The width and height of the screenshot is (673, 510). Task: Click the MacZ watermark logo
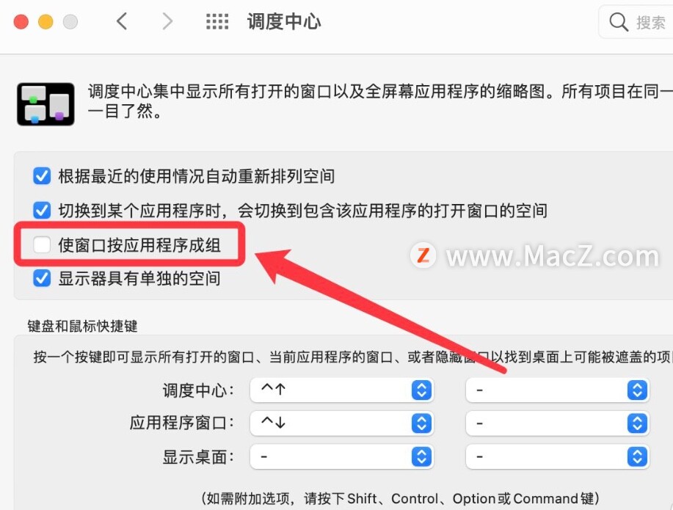(x=423, y=255)
